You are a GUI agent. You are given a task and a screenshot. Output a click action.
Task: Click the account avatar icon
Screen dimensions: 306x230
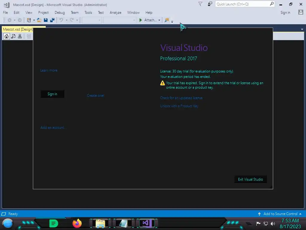(x=301, y=12)
